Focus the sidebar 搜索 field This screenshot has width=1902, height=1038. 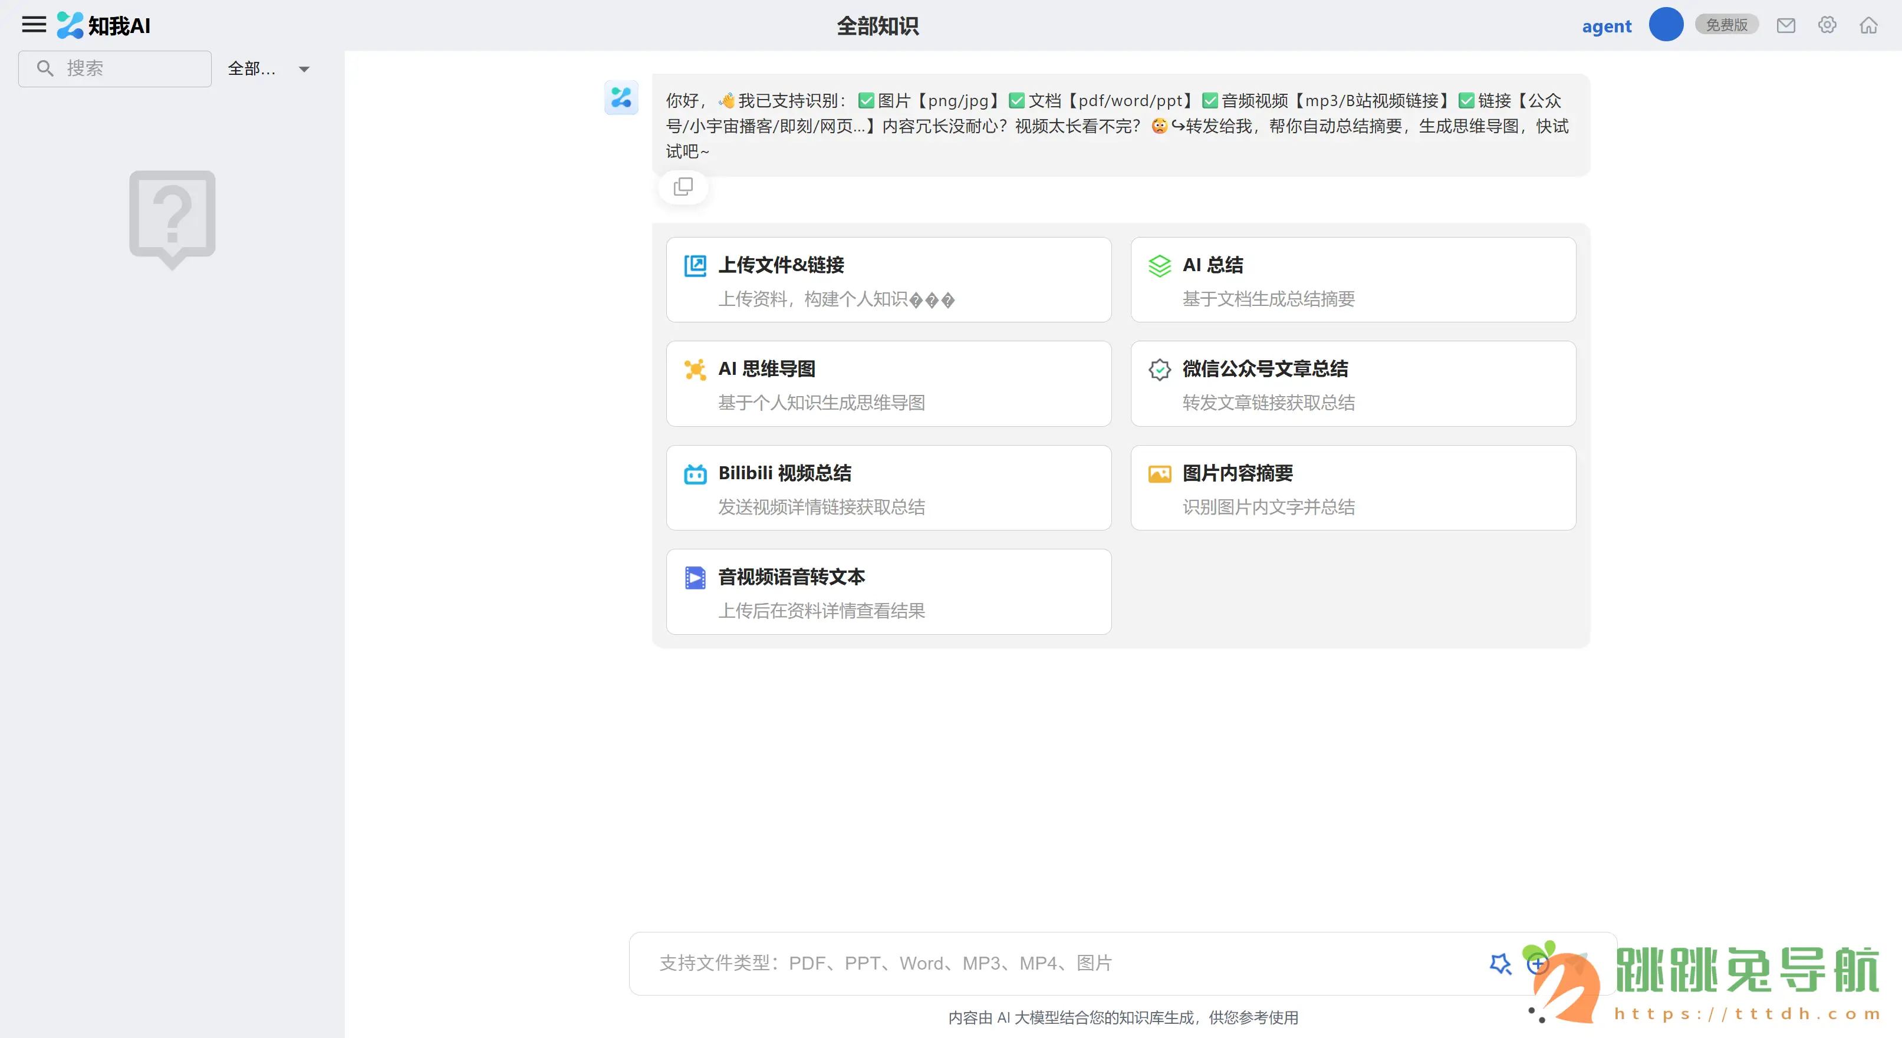click(126, 68)
